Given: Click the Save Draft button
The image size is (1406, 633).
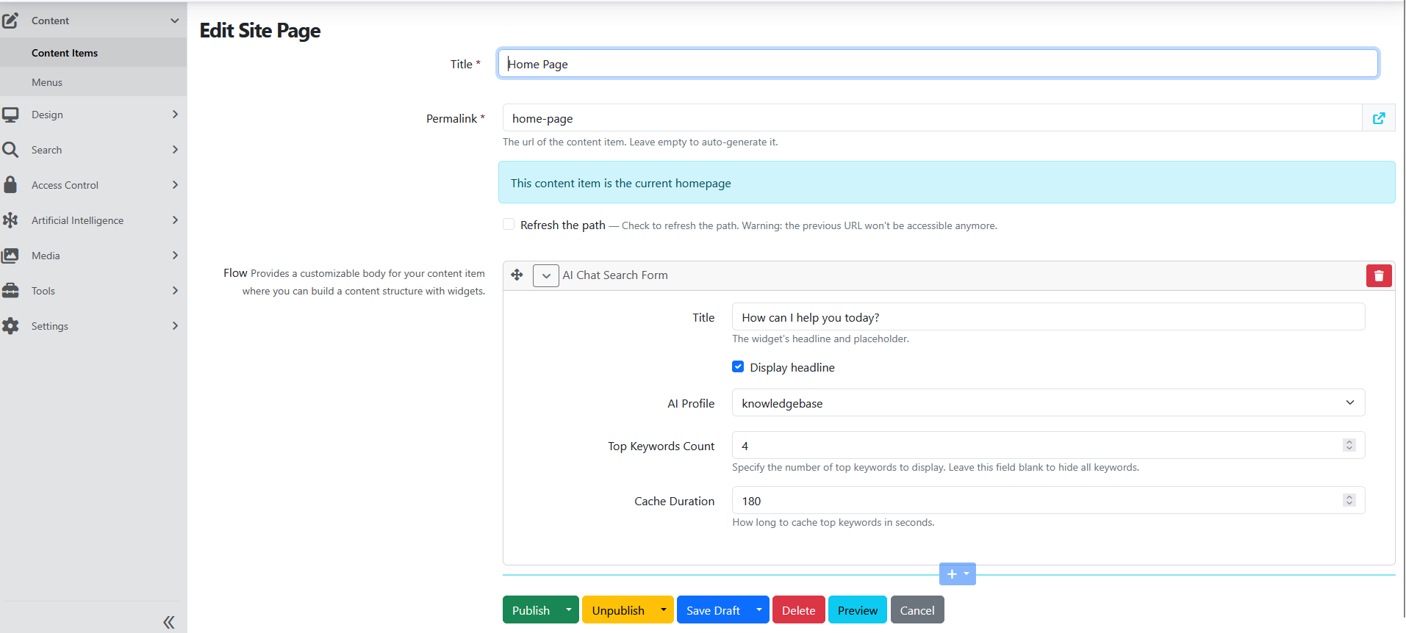Looking at the screenshot, I should pos(713,610).
